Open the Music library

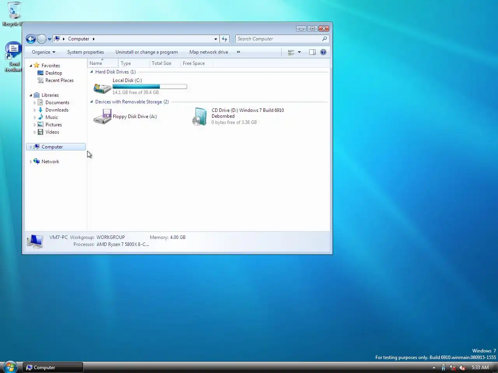pyautogui.click(x=52, y=117)
